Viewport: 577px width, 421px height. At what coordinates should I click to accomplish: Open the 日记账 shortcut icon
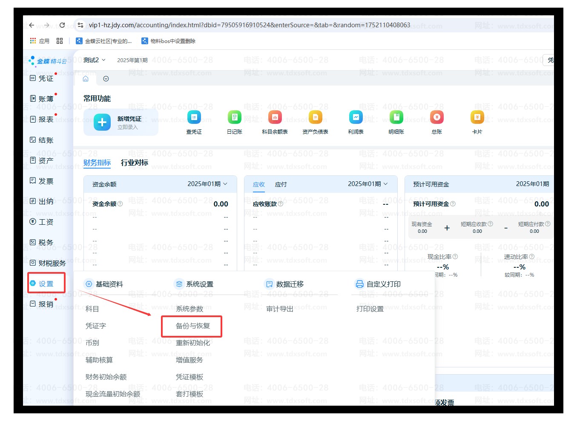[234, 117]
